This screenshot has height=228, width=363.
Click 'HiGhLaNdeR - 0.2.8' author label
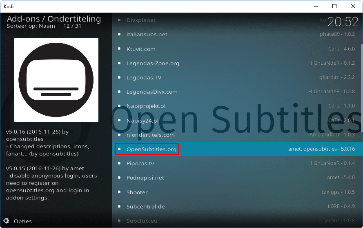pos(331,92)
